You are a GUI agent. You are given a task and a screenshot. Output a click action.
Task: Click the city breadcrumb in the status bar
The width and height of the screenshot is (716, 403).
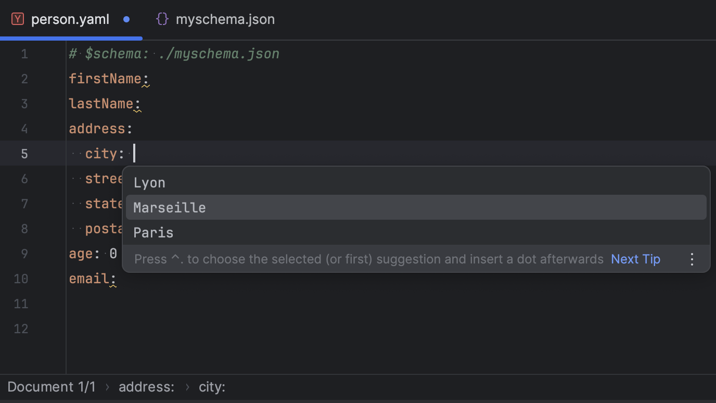tap(212, 386)
